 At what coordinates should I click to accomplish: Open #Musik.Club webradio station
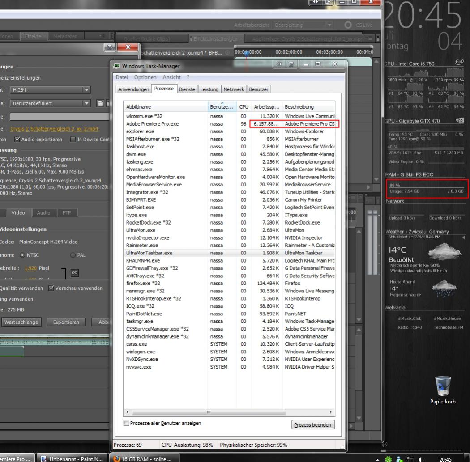410,318
